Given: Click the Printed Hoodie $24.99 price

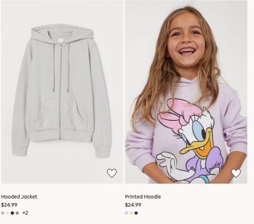Looking at the screenshot, I should click(x=133, y=205).
